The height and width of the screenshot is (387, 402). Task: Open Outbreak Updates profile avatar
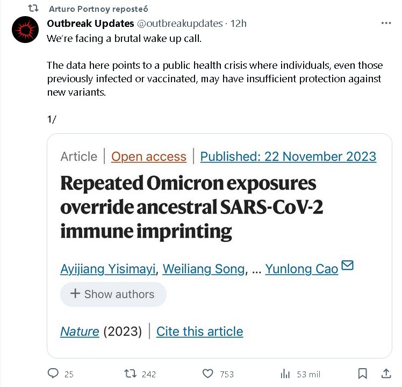click(25, 30)
